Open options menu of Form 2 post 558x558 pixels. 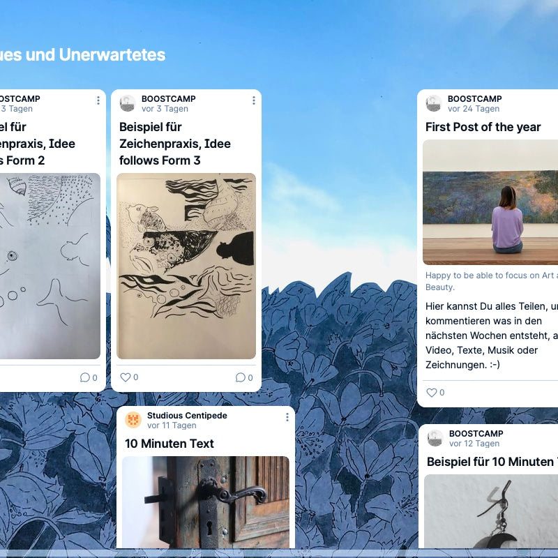[x=98, y=100]
